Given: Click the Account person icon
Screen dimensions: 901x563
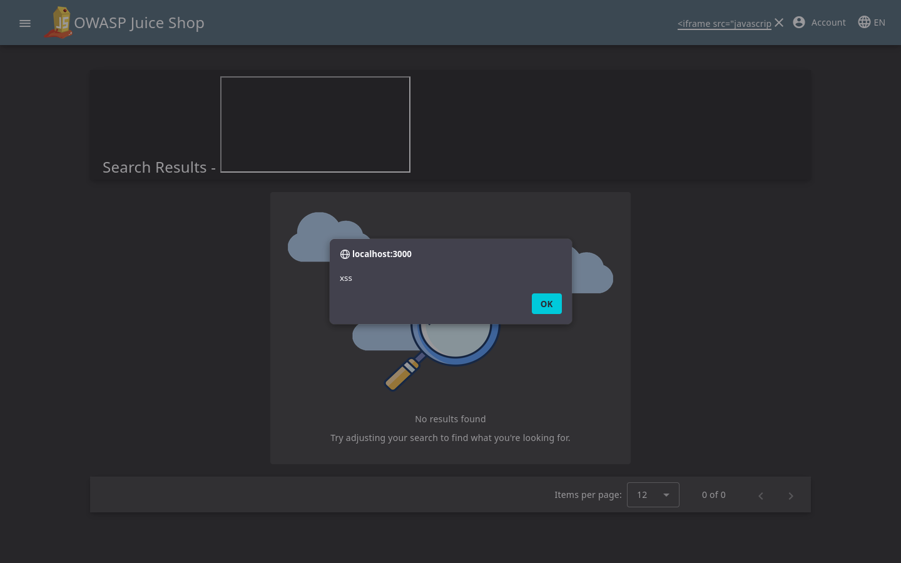Looking at the screenshot, I should 799,23.
